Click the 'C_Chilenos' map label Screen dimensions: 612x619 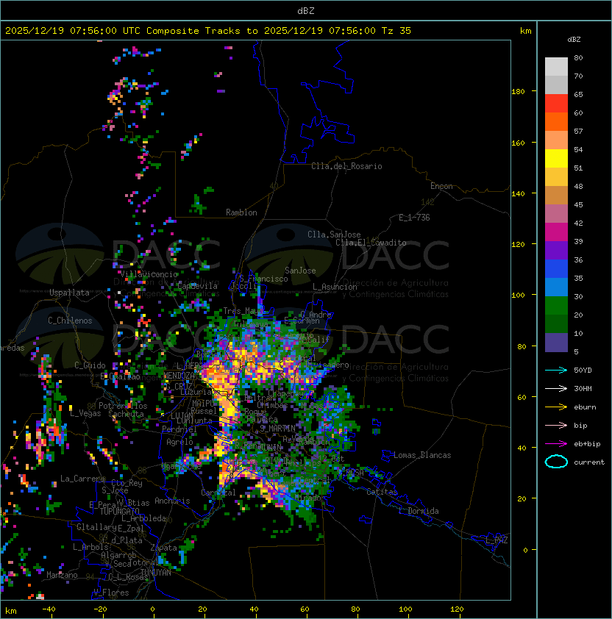click(70, 321)
